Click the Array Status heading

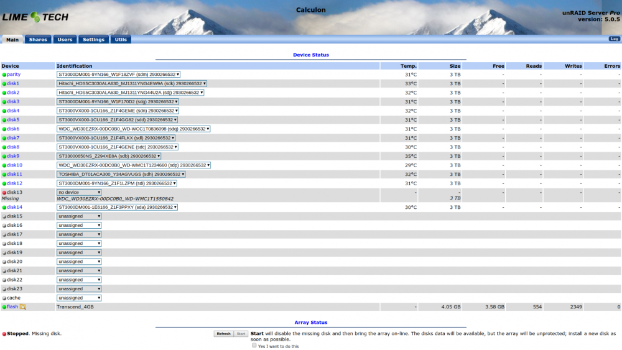coord(310,323)
